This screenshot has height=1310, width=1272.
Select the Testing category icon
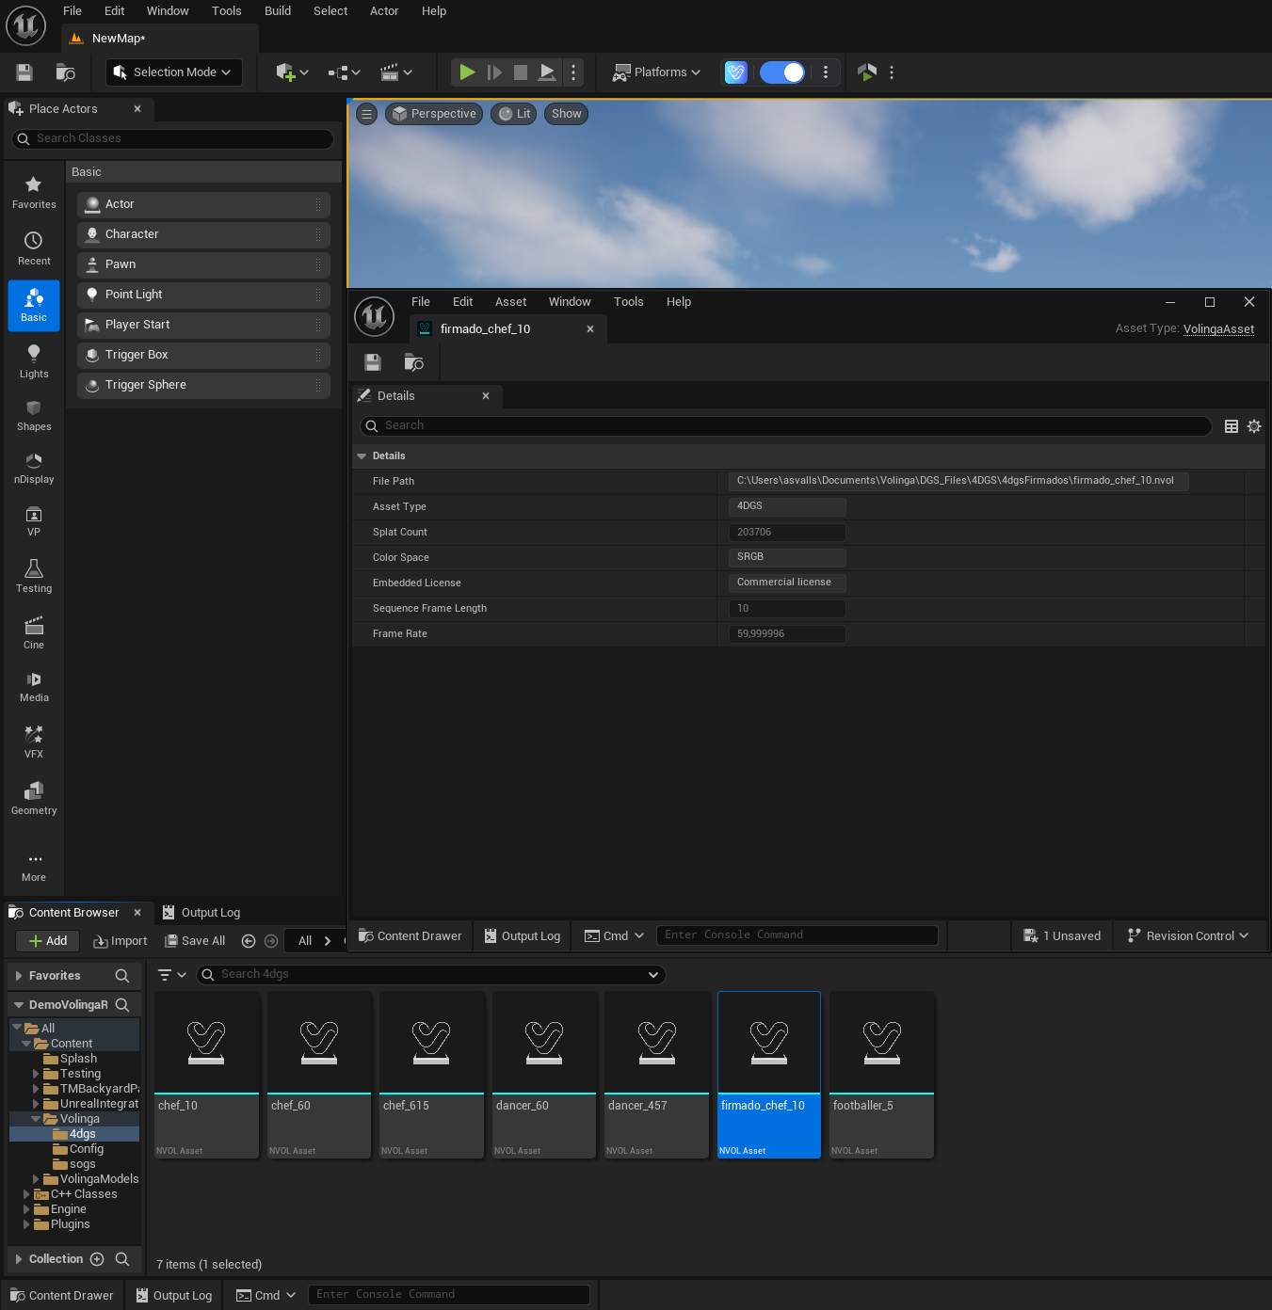(34, 576)
